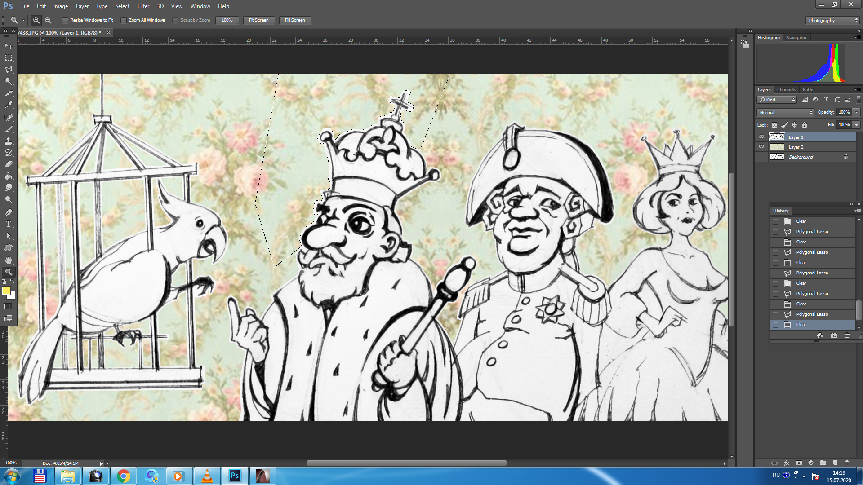Switch to the Channels tab

[x=786, y=90]
